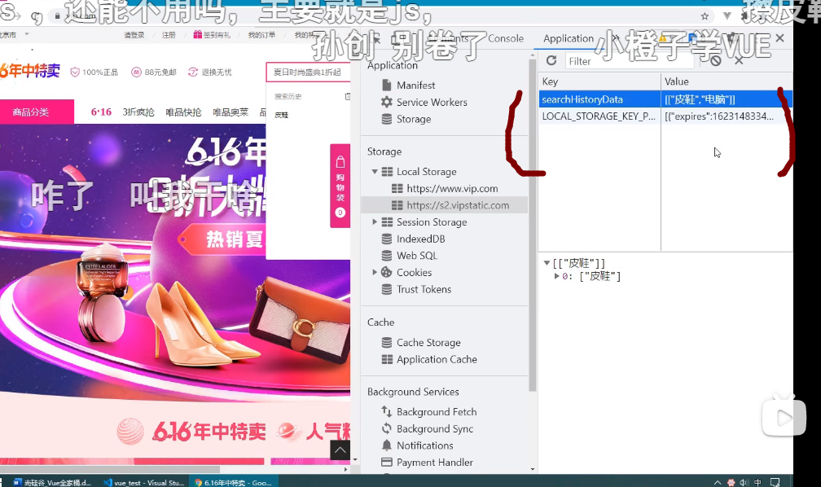Open Web SQL storage

417,256
